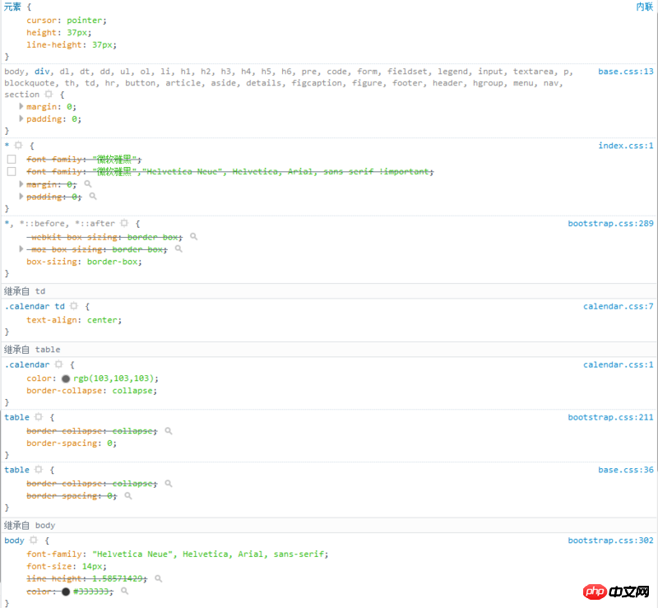Click highlight icon beside '.calendar' selector
Image resolution: width=658 pixels, height=608 pixels.
[58, 364]
